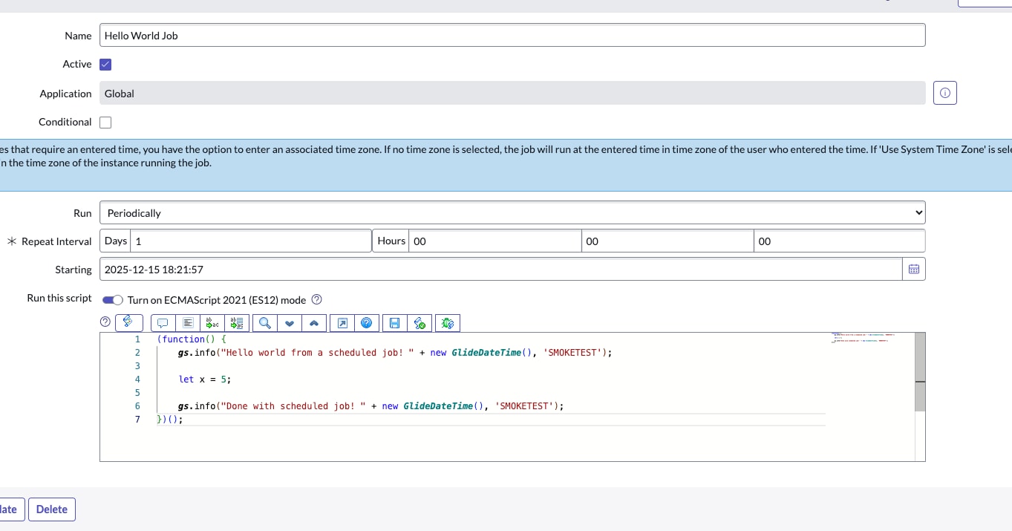Open the Replace All tool
Viewport: 1012px width, 531px height.
point(236,322)
